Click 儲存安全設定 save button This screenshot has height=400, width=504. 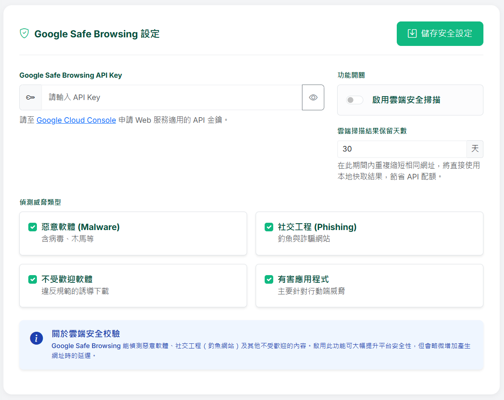(x=440, y=33)
